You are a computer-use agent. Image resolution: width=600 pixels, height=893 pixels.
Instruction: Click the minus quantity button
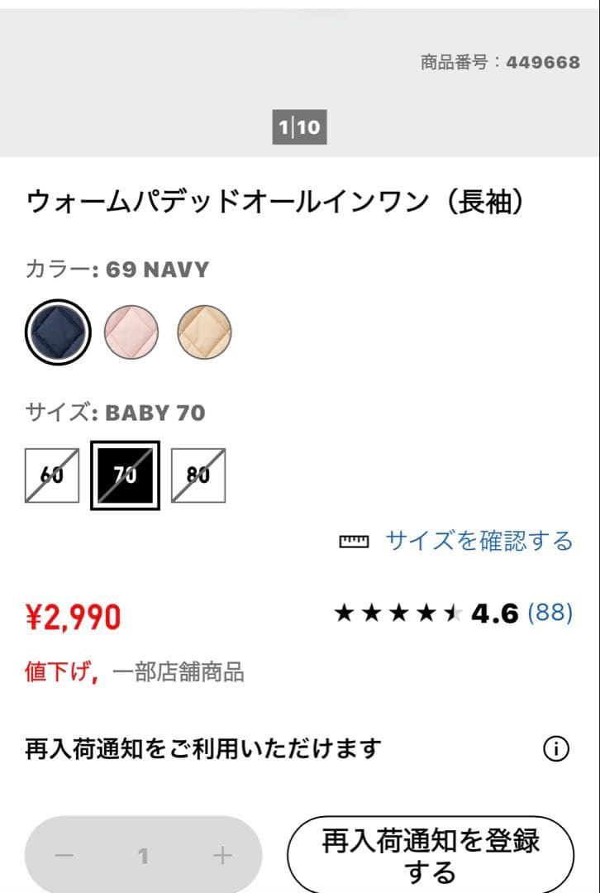click(64, 856)
